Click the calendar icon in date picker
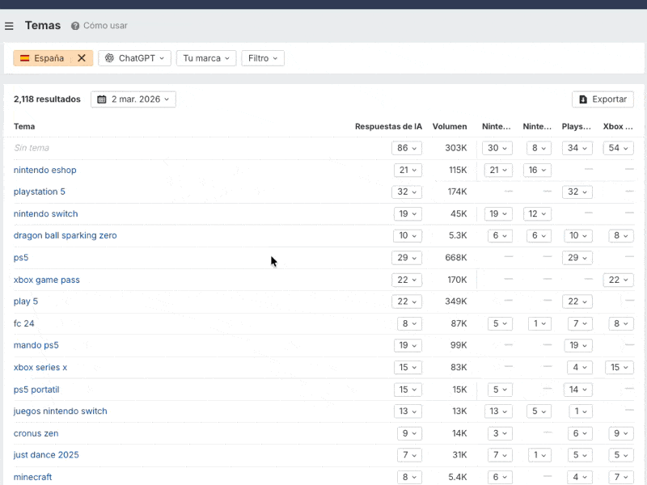The image size is (647, 485). click(x=102, y=99)
